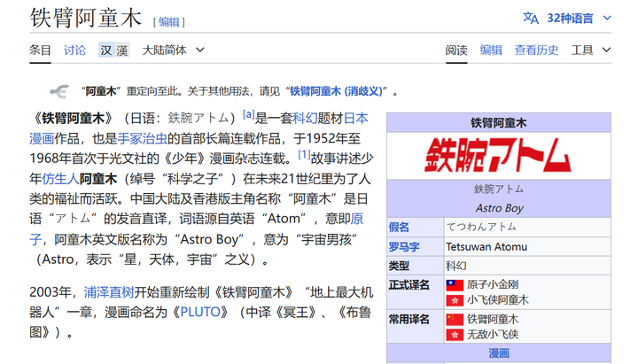Select the 阅读 tab

456,50
